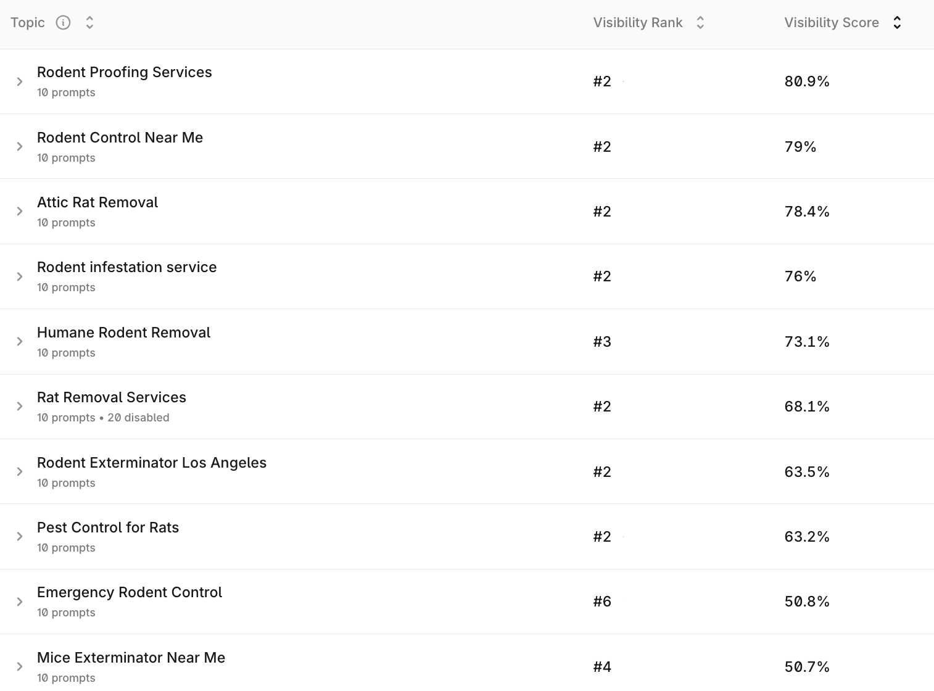
Task: Open the Emergency Rodent Control topic
Action: coord(130,592)
